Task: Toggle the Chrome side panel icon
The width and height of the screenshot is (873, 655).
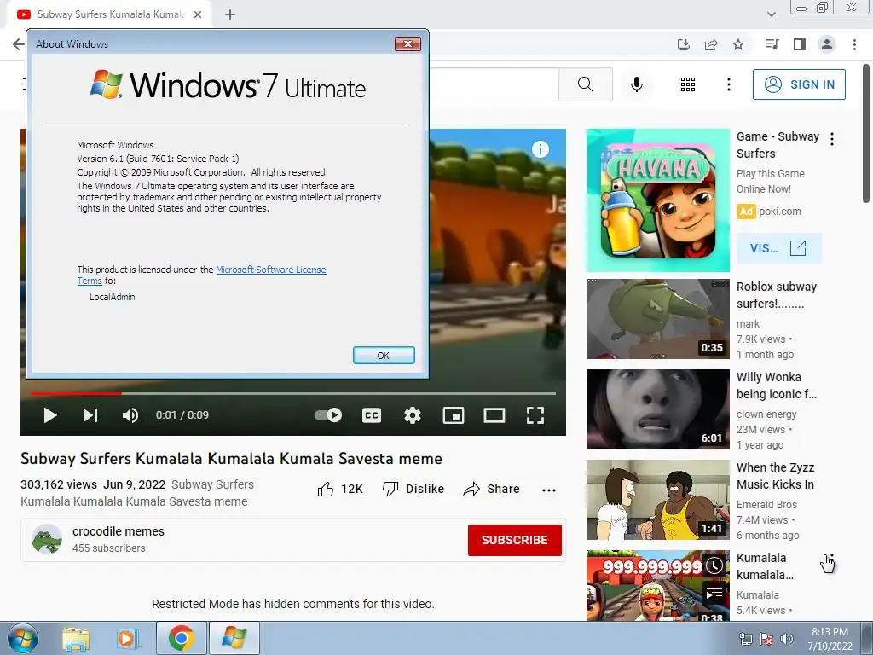Action: point(800,44)
